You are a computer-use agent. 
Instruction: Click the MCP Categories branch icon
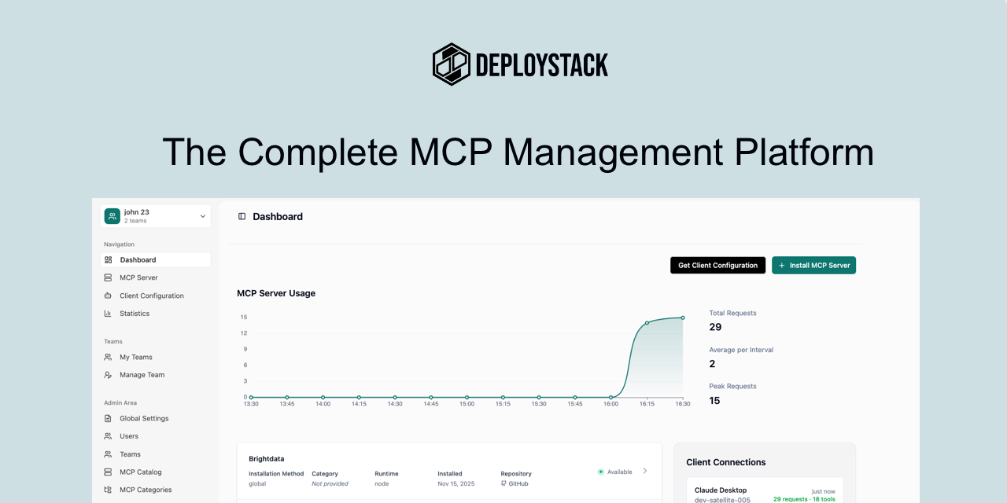pyautogui.click(x=108, y=490)
